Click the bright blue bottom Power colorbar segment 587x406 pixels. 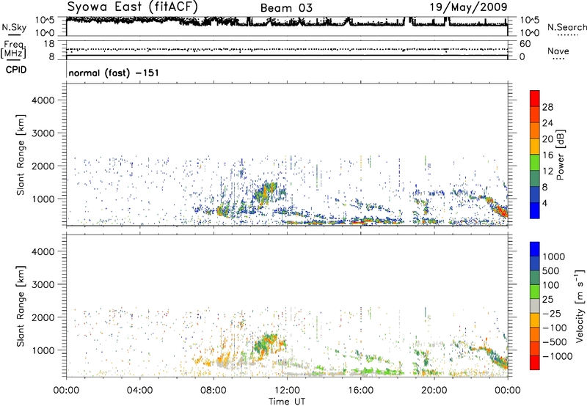coord(535,210)
